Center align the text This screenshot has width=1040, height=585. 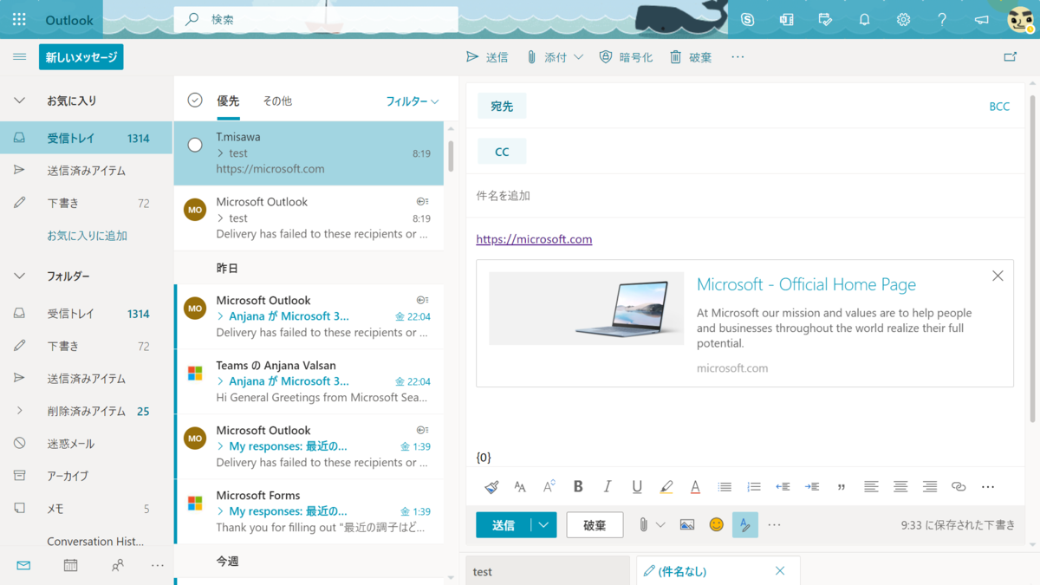click(900, 487)
